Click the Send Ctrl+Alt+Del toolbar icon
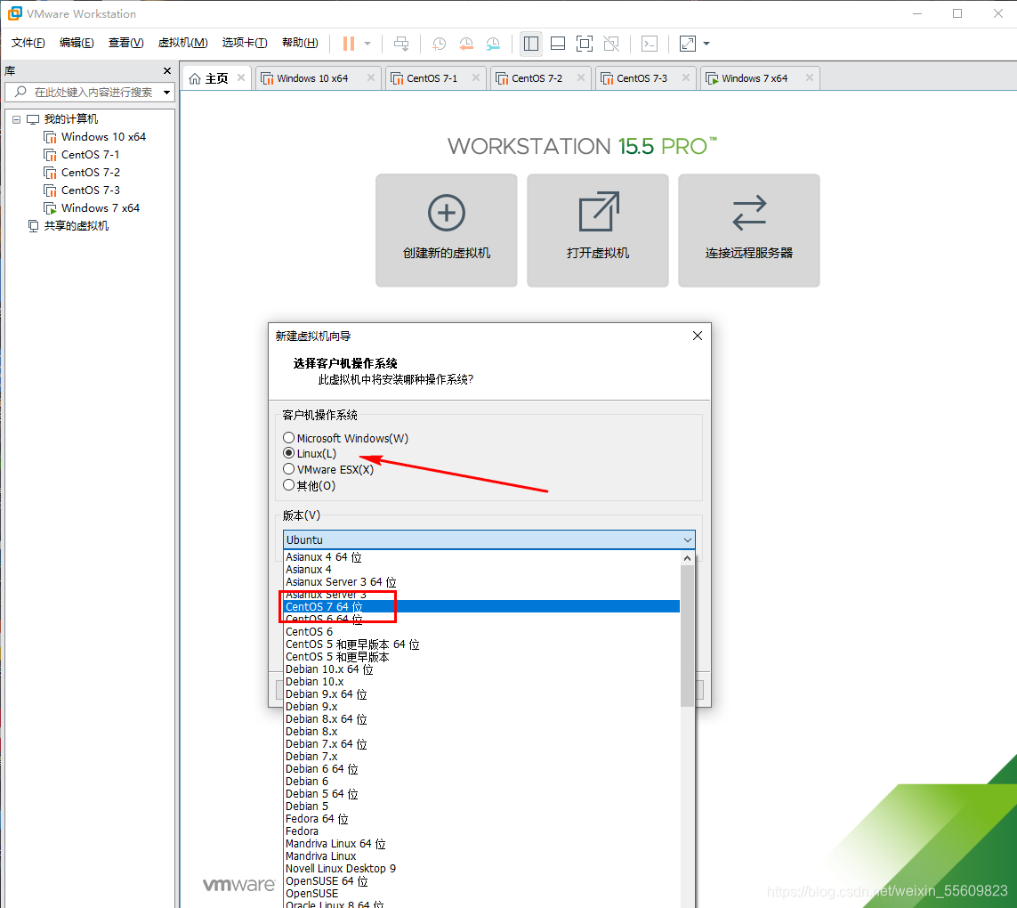This screenshot has height=908, width=1017. 401,44
